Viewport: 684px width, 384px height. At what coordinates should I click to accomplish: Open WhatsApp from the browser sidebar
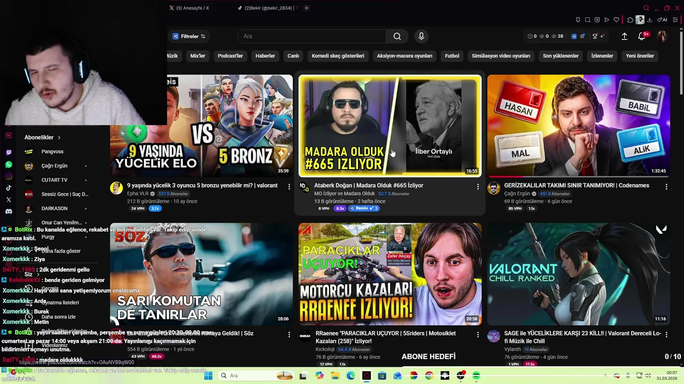[x=9, y=165]
